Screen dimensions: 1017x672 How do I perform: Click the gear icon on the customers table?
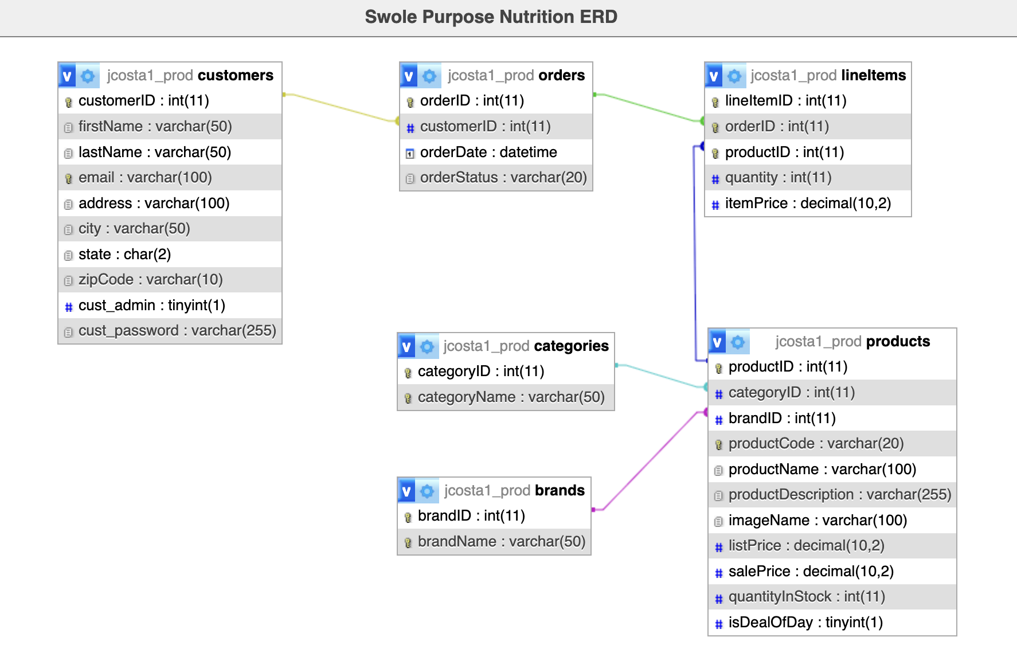[88, 76]
